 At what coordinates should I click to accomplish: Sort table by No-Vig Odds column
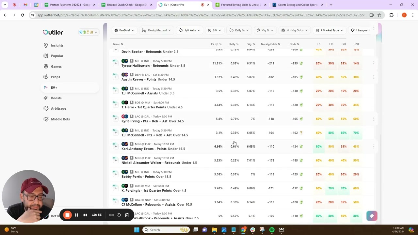(270, 44)
